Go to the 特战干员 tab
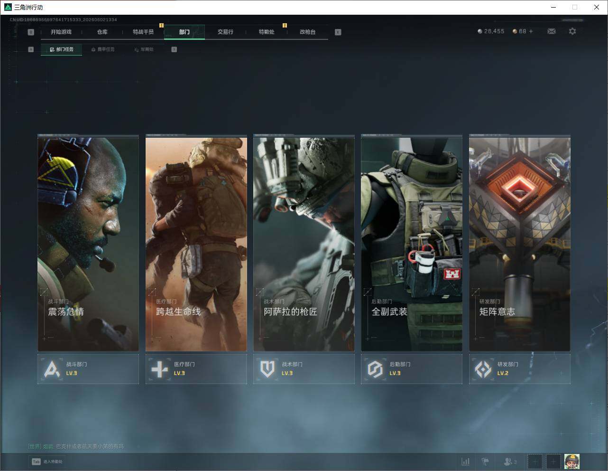This screenshot has height=471, width=608. coord(143,32)
